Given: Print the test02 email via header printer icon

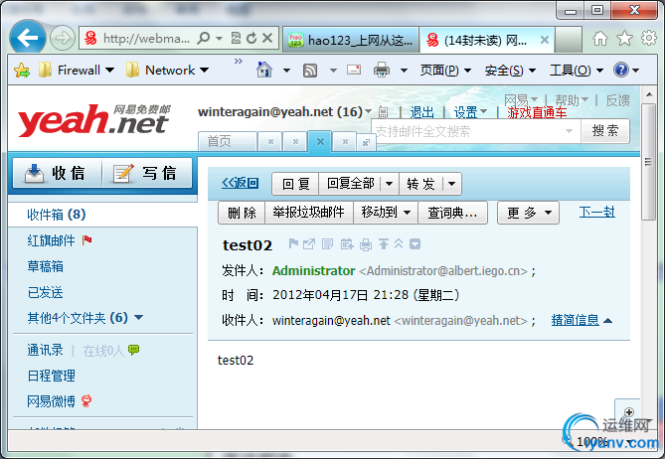Looking at the screenshot, I should (x=366, y=244).
